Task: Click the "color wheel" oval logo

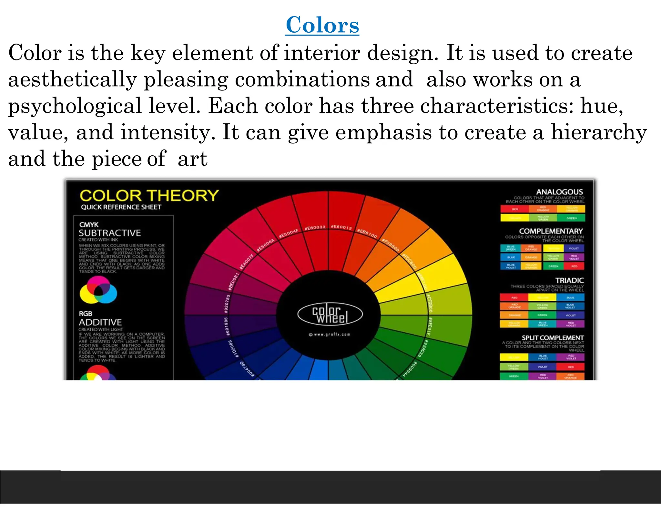Action: point(330,314)
